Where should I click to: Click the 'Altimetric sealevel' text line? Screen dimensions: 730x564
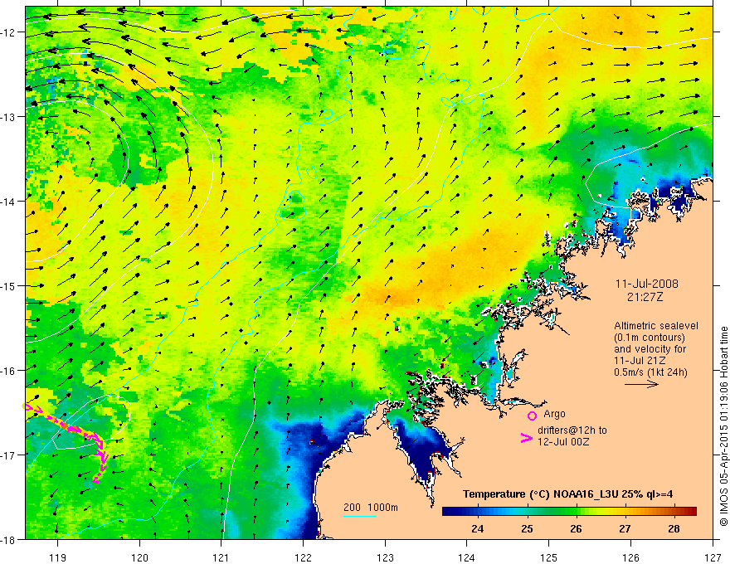click(656, 326)
